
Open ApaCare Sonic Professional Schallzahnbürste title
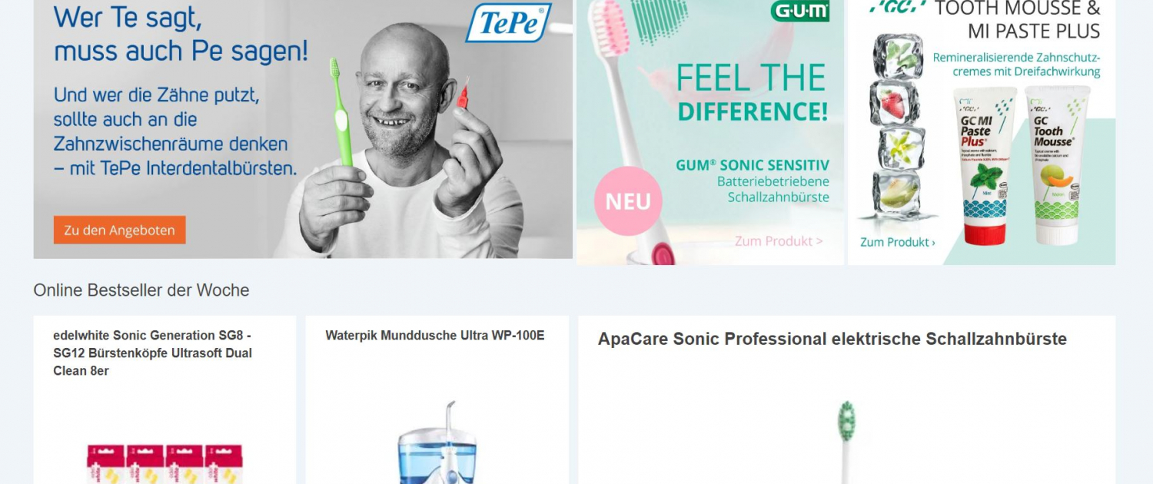832,339
